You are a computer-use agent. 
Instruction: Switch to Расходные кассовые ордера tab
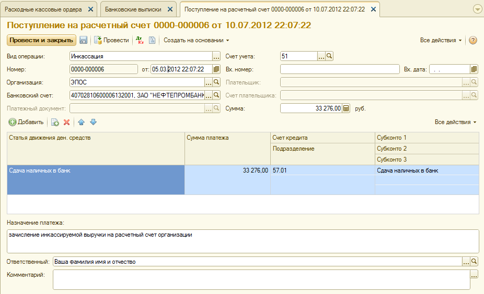coord(43,9)
